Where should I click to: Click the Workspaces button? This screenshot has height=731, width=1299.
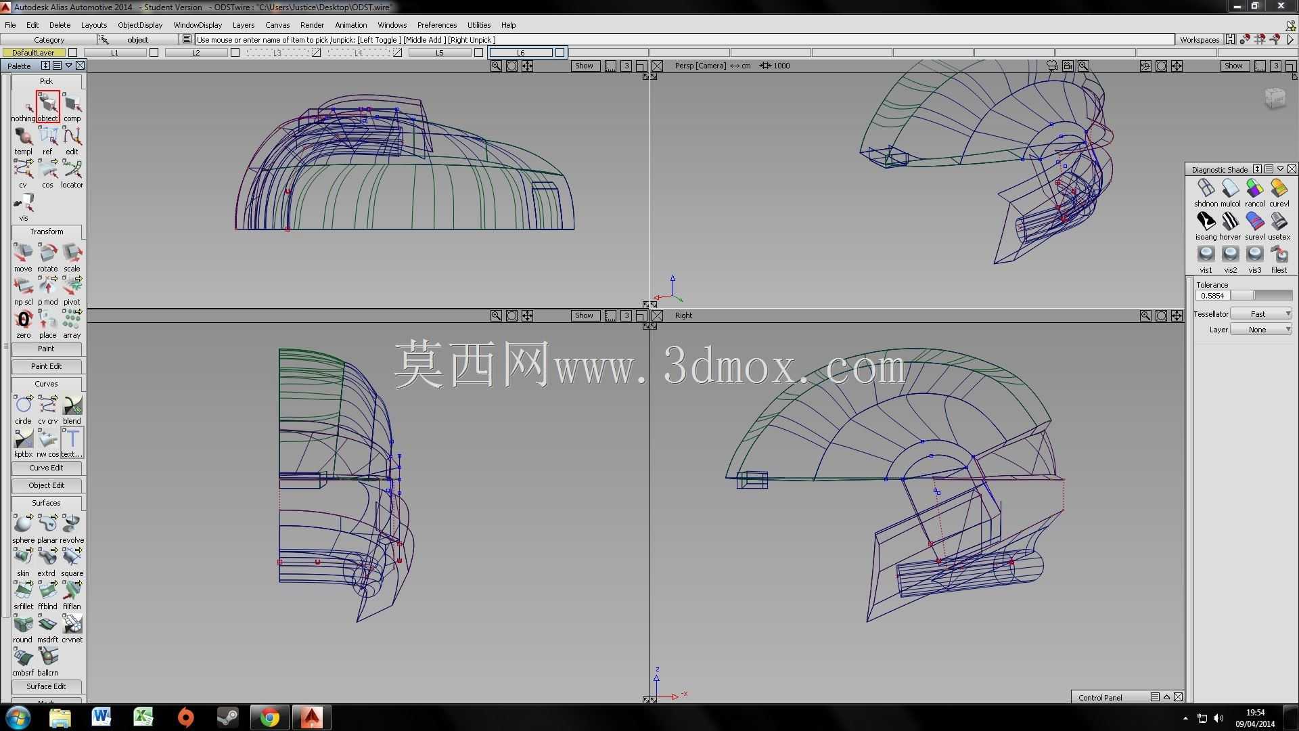pyautogui.click(x=1199, y=40)
